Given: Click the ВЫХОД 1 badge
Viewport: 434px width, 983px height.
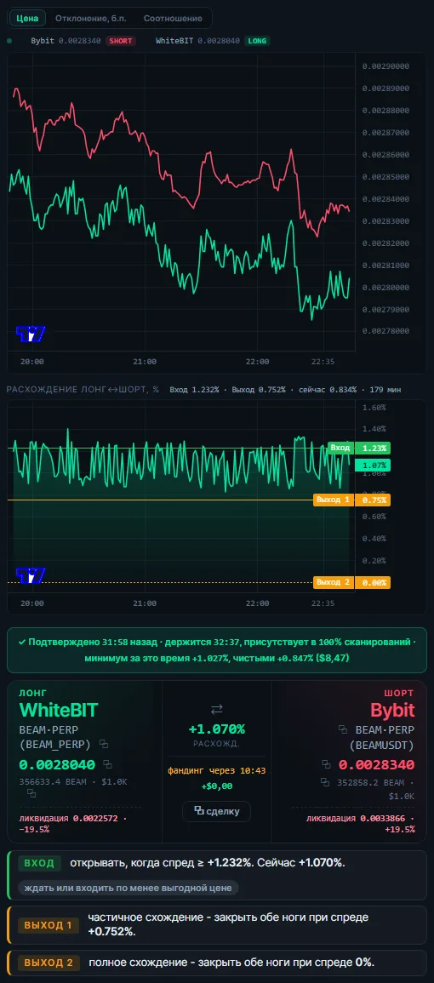Looking at the screenshot, I should [x=49, y=924].
